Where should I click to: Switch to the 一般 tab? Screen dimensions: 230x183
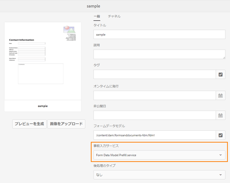pyautogui.click(x=97, y=16)
